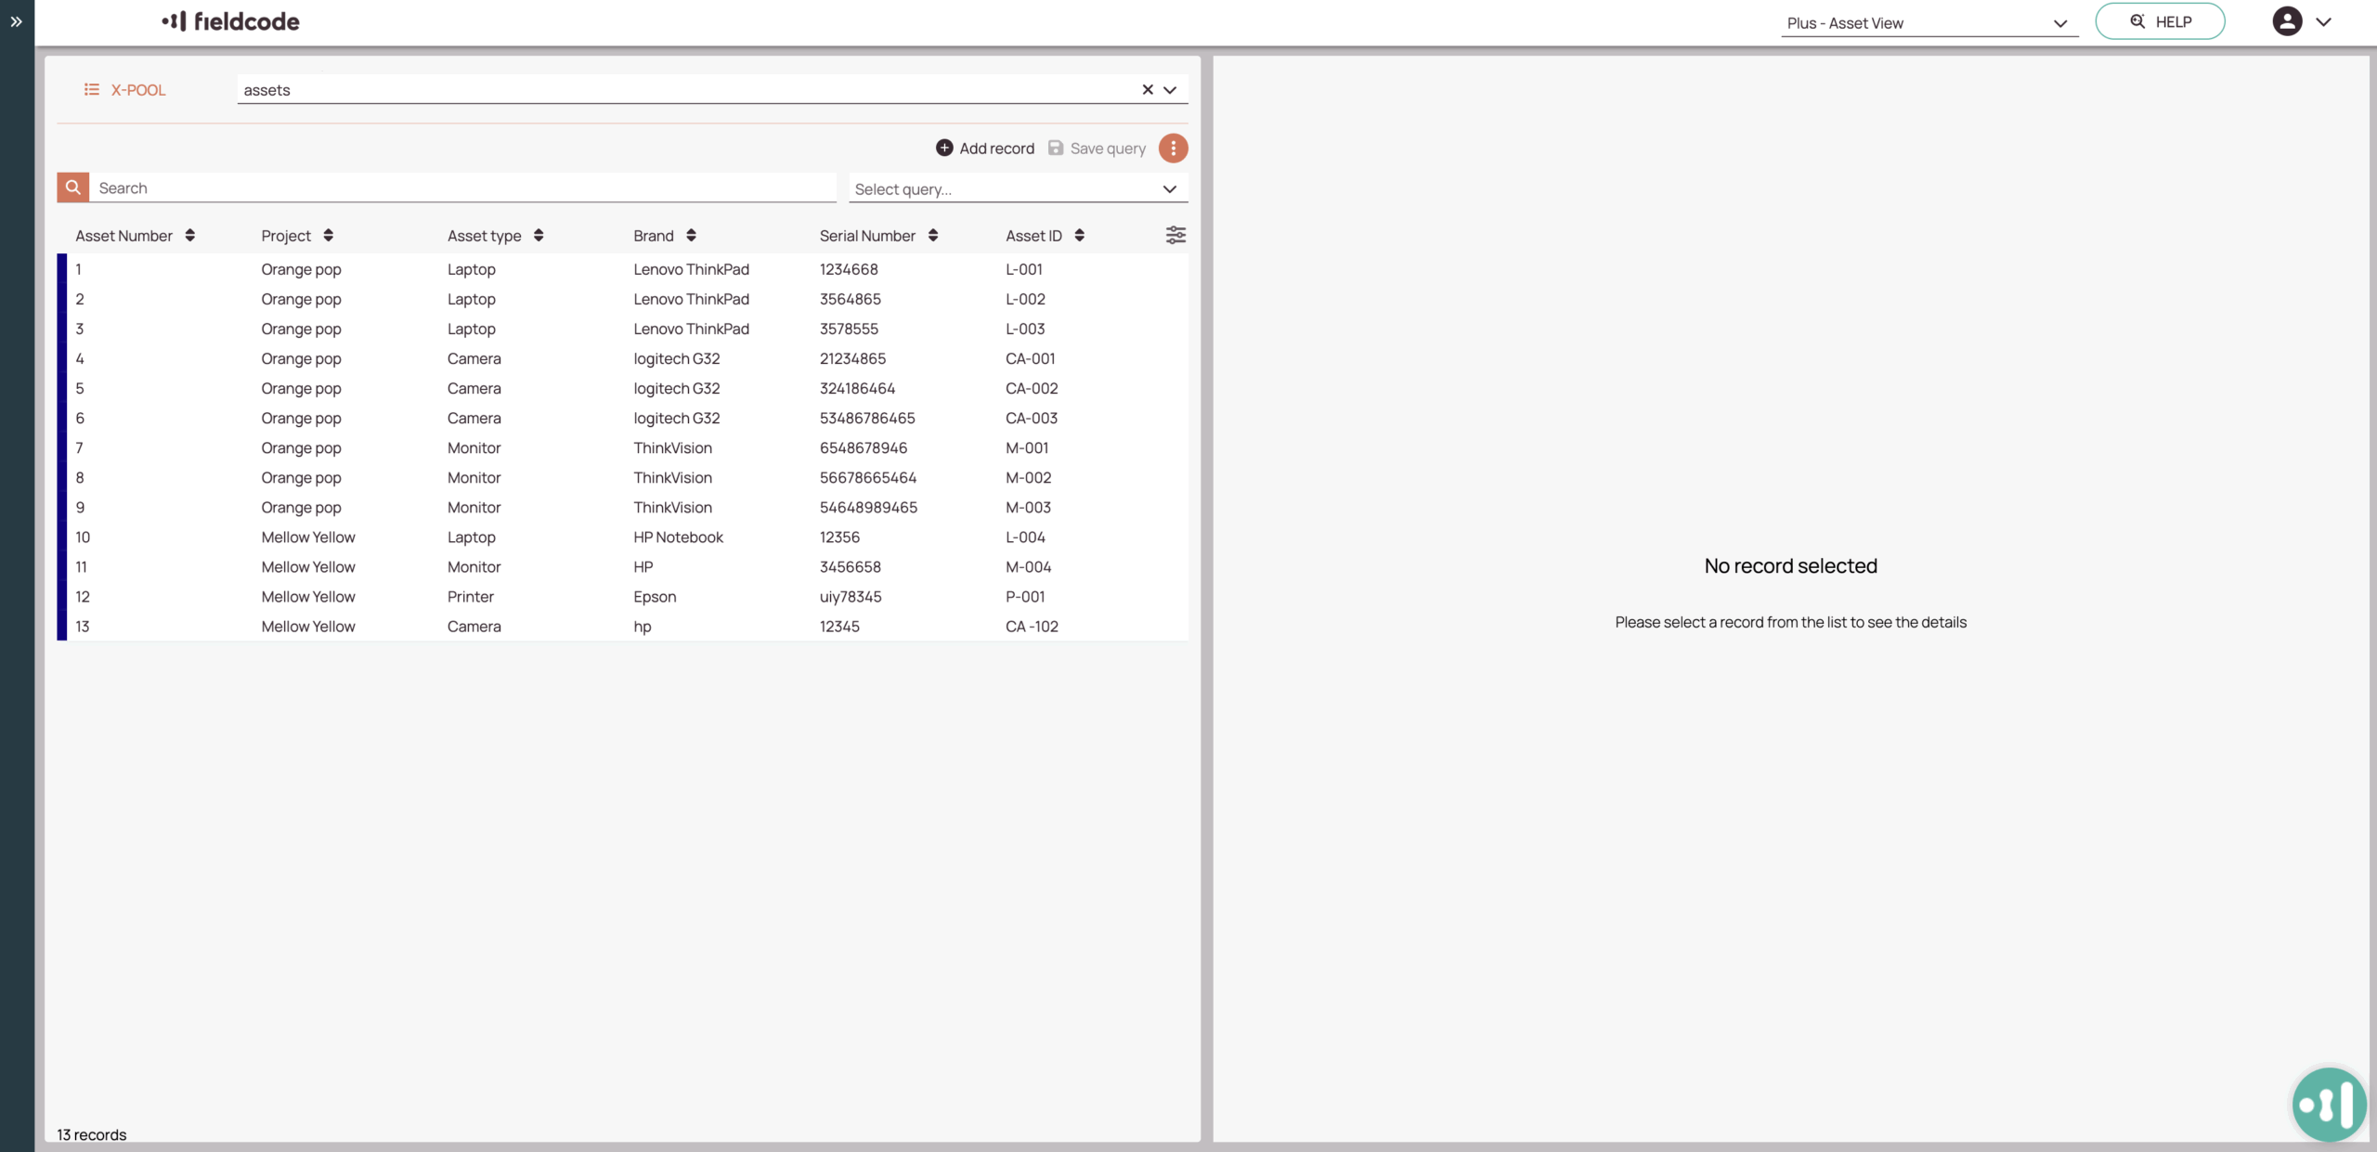Image resolution: width=2377 pixels, height=1152 pixels.
Task: Select record with Asset ID L-001
Action: [622, 269]
